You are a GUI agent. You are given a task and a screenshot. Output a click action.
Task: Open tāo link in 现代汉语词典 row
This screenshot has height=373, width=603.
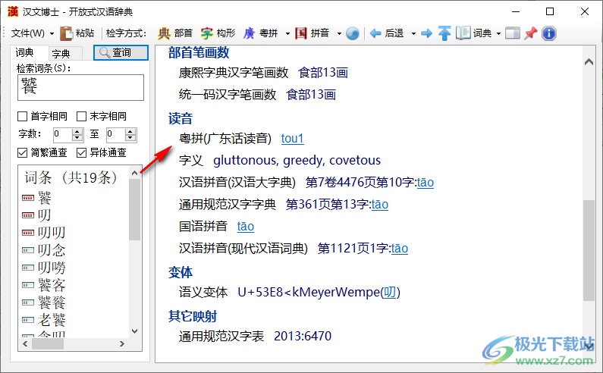[x=400, y=248]
